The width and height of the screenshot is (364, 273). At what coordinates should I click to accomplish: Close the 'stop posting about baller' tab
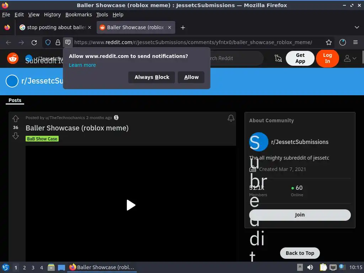(90, 27)
